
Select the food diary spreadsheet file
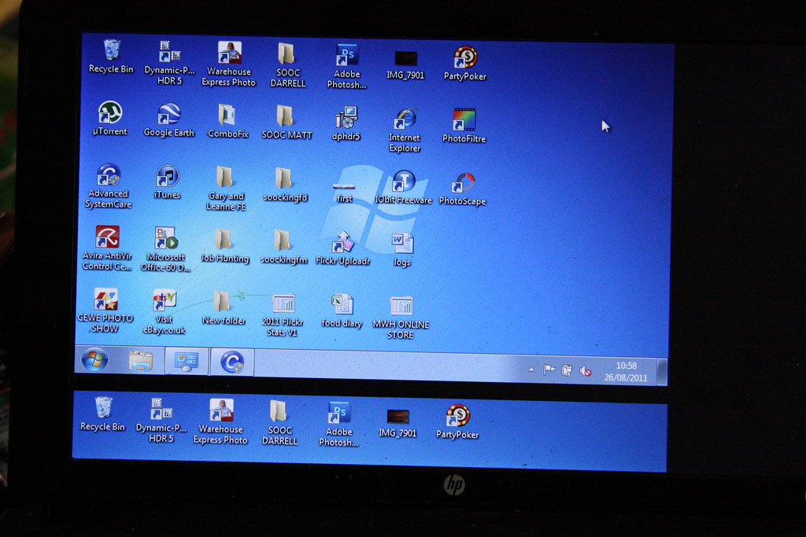click(x=342, y=304)
